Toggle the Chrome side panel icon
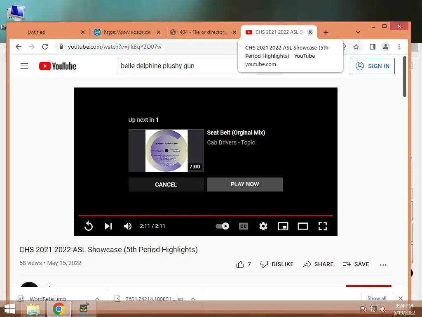 (x=372, y=47)
